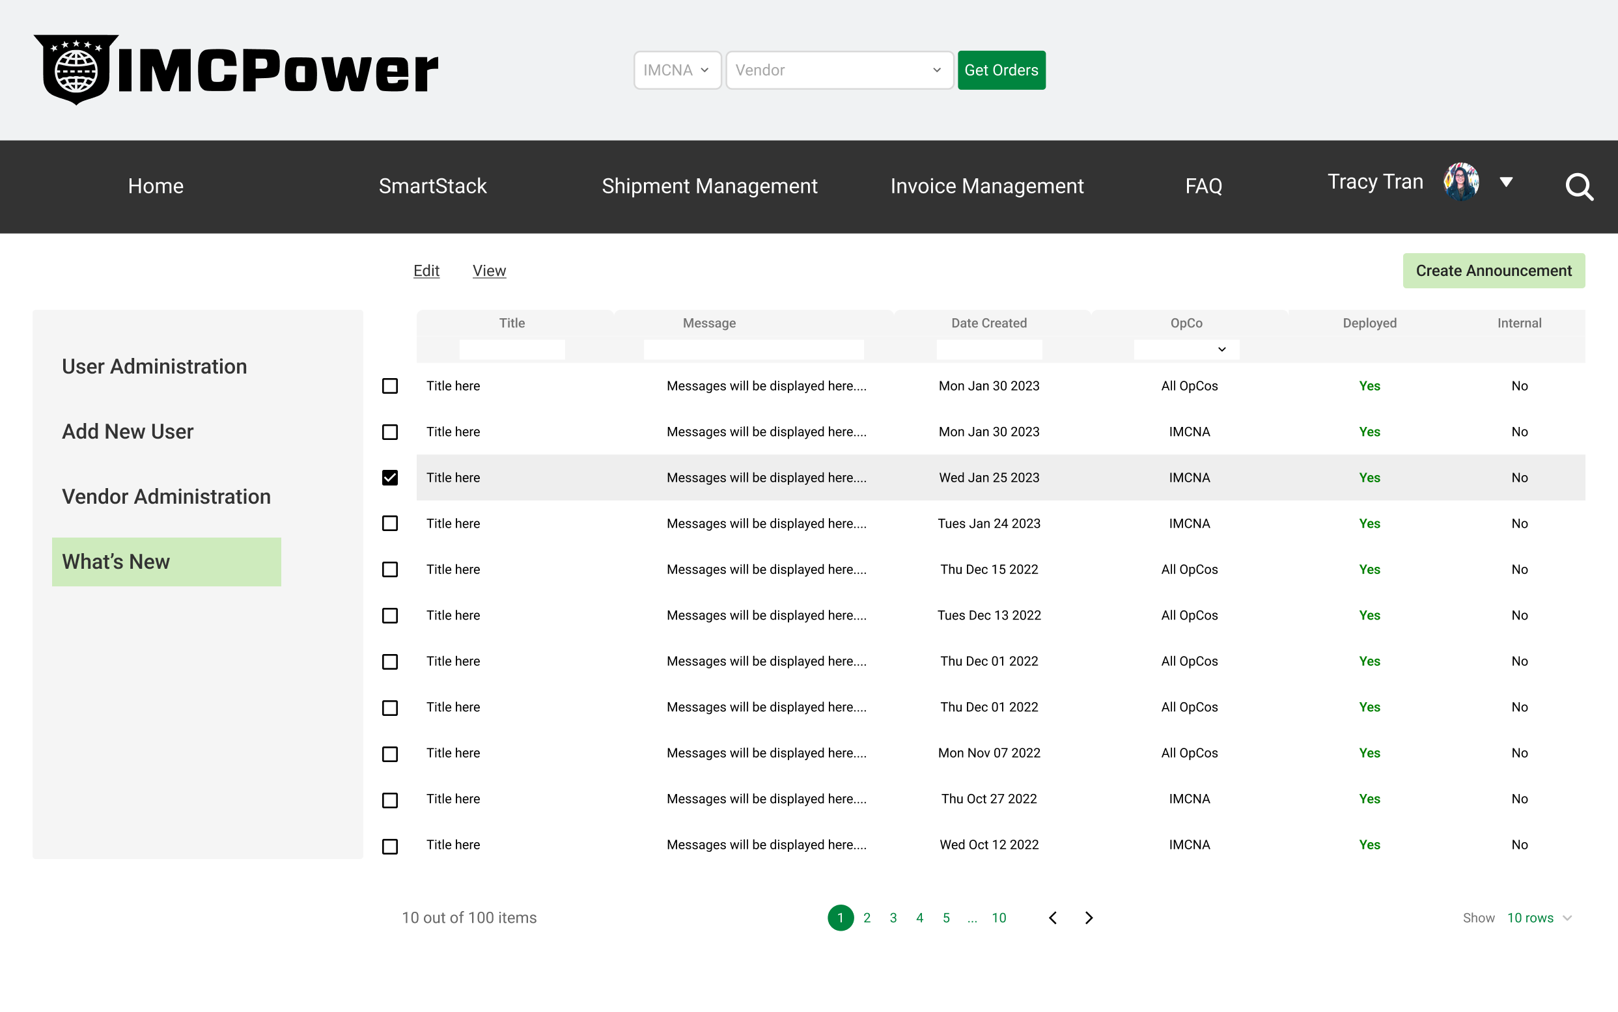Click the search magnifier icon
Image resolution: width=1618 pixels, height=1012 pixels.
tap(1579, 187)
